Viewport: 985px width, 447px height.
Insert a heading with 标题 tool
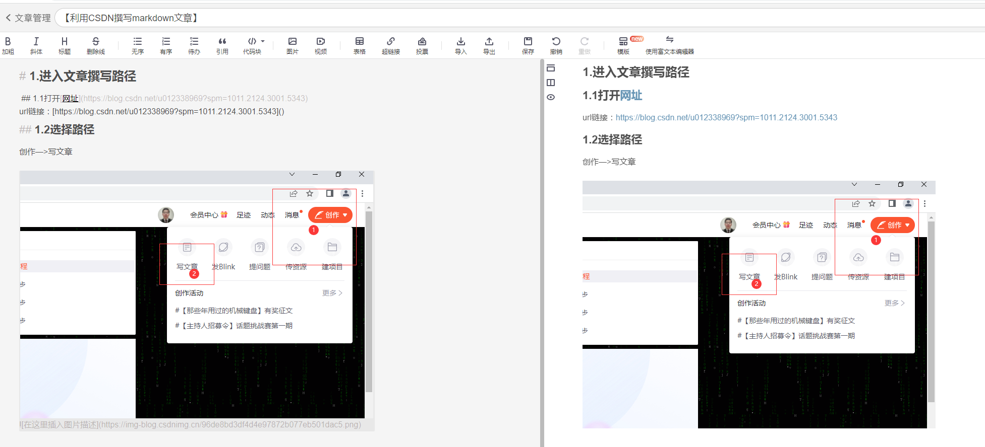[x=65, y=45]
